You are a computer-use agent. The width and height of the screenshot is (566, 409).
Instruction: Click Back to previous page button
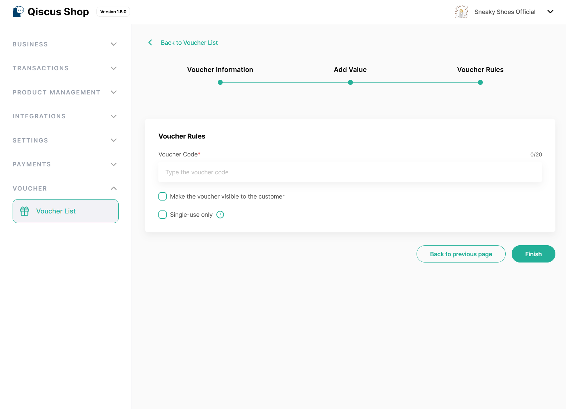click(461, 254)
